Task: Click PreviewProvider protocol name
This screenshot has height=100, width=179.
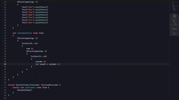Action: click(x=50, y=85)
